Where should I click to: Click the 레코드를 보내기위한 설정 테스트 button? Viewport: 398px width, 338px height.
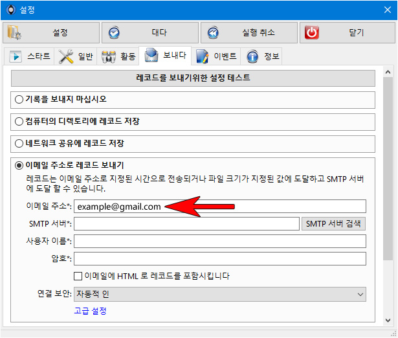coord(193,78)
